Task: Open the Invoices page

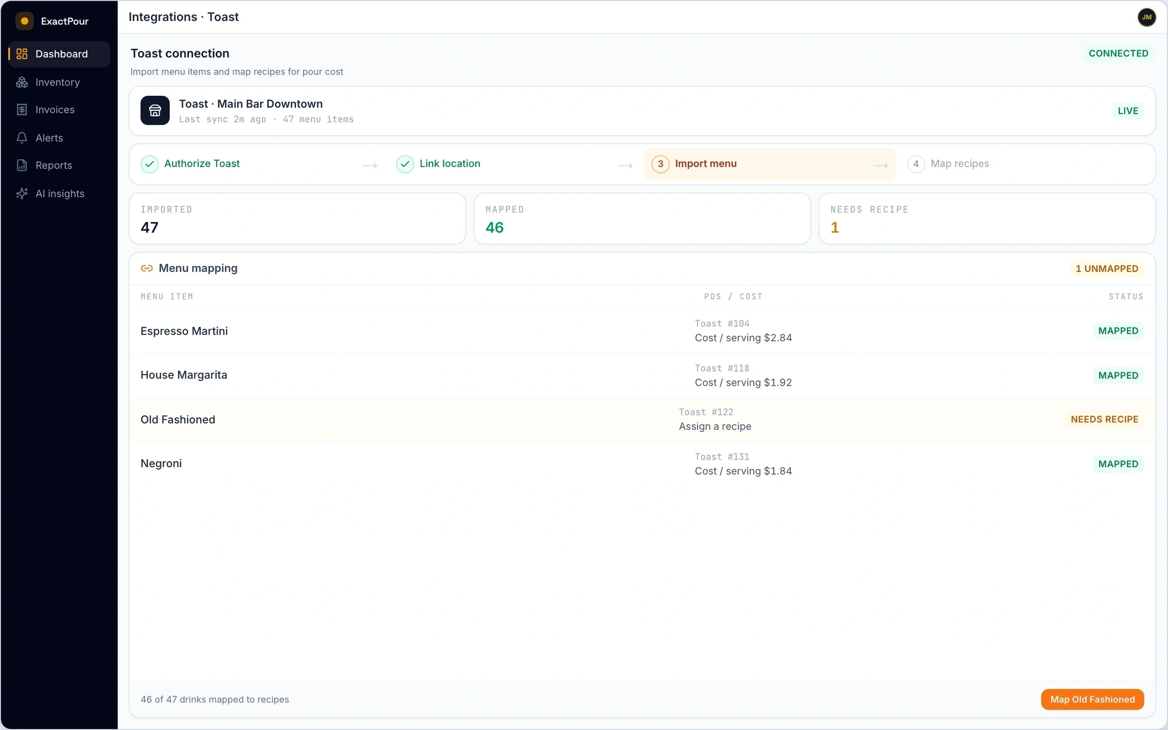Action: click(59, 110)
